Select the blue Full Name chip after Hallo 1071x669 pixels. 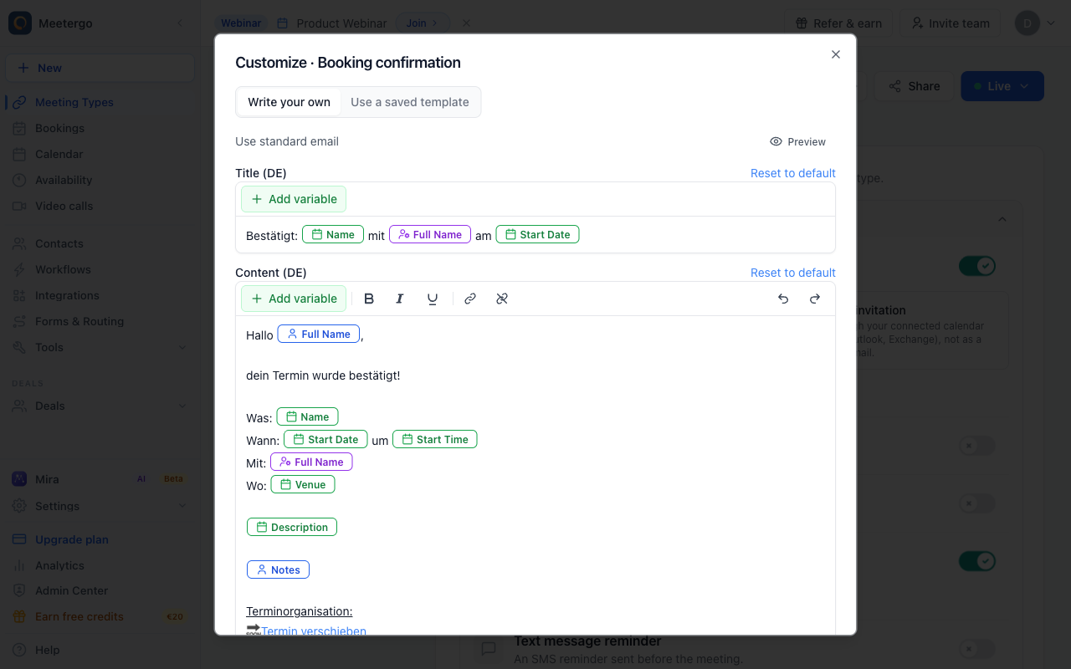coord(319,334)
